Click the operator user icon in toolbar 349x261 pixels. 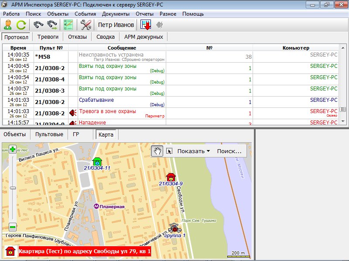(x=8, y=25)
